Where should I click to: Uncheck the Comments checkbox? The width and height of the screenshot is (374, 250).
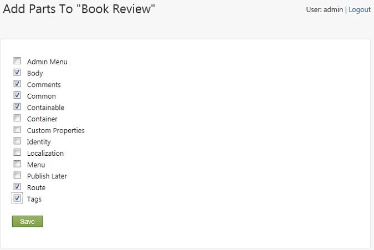[17, 84]
